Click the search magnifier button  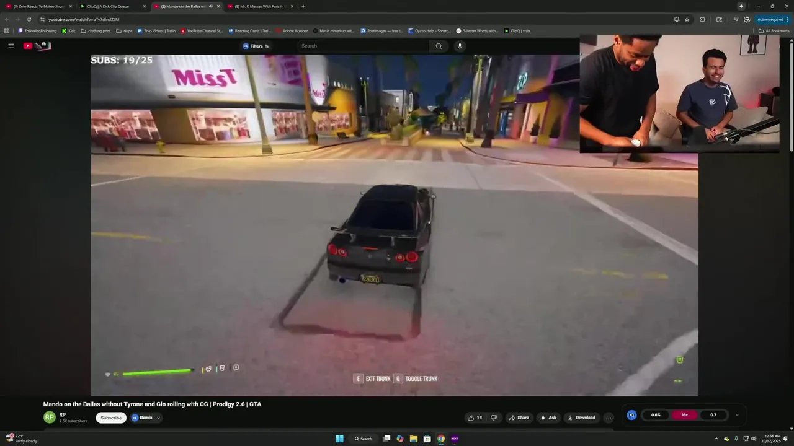[439, 46]
